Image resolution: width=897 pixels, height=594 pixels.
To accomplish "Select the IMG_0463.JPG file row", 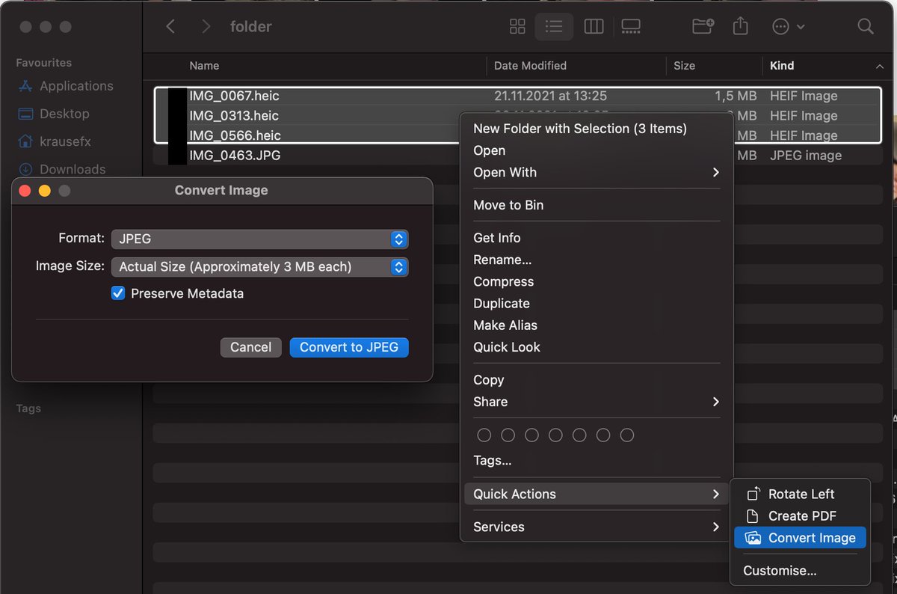I will click(x=232, y=156).
